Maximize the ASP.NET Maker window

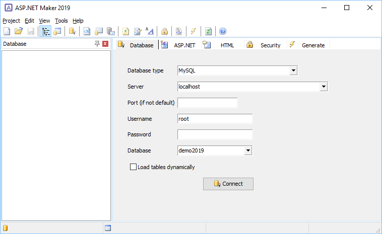347,8
